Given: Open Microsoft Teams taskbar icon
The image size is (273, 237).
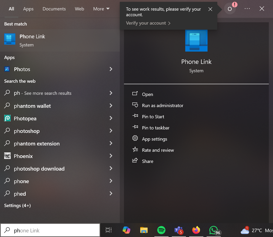Looking at the screenshot, I should (179, 230).
